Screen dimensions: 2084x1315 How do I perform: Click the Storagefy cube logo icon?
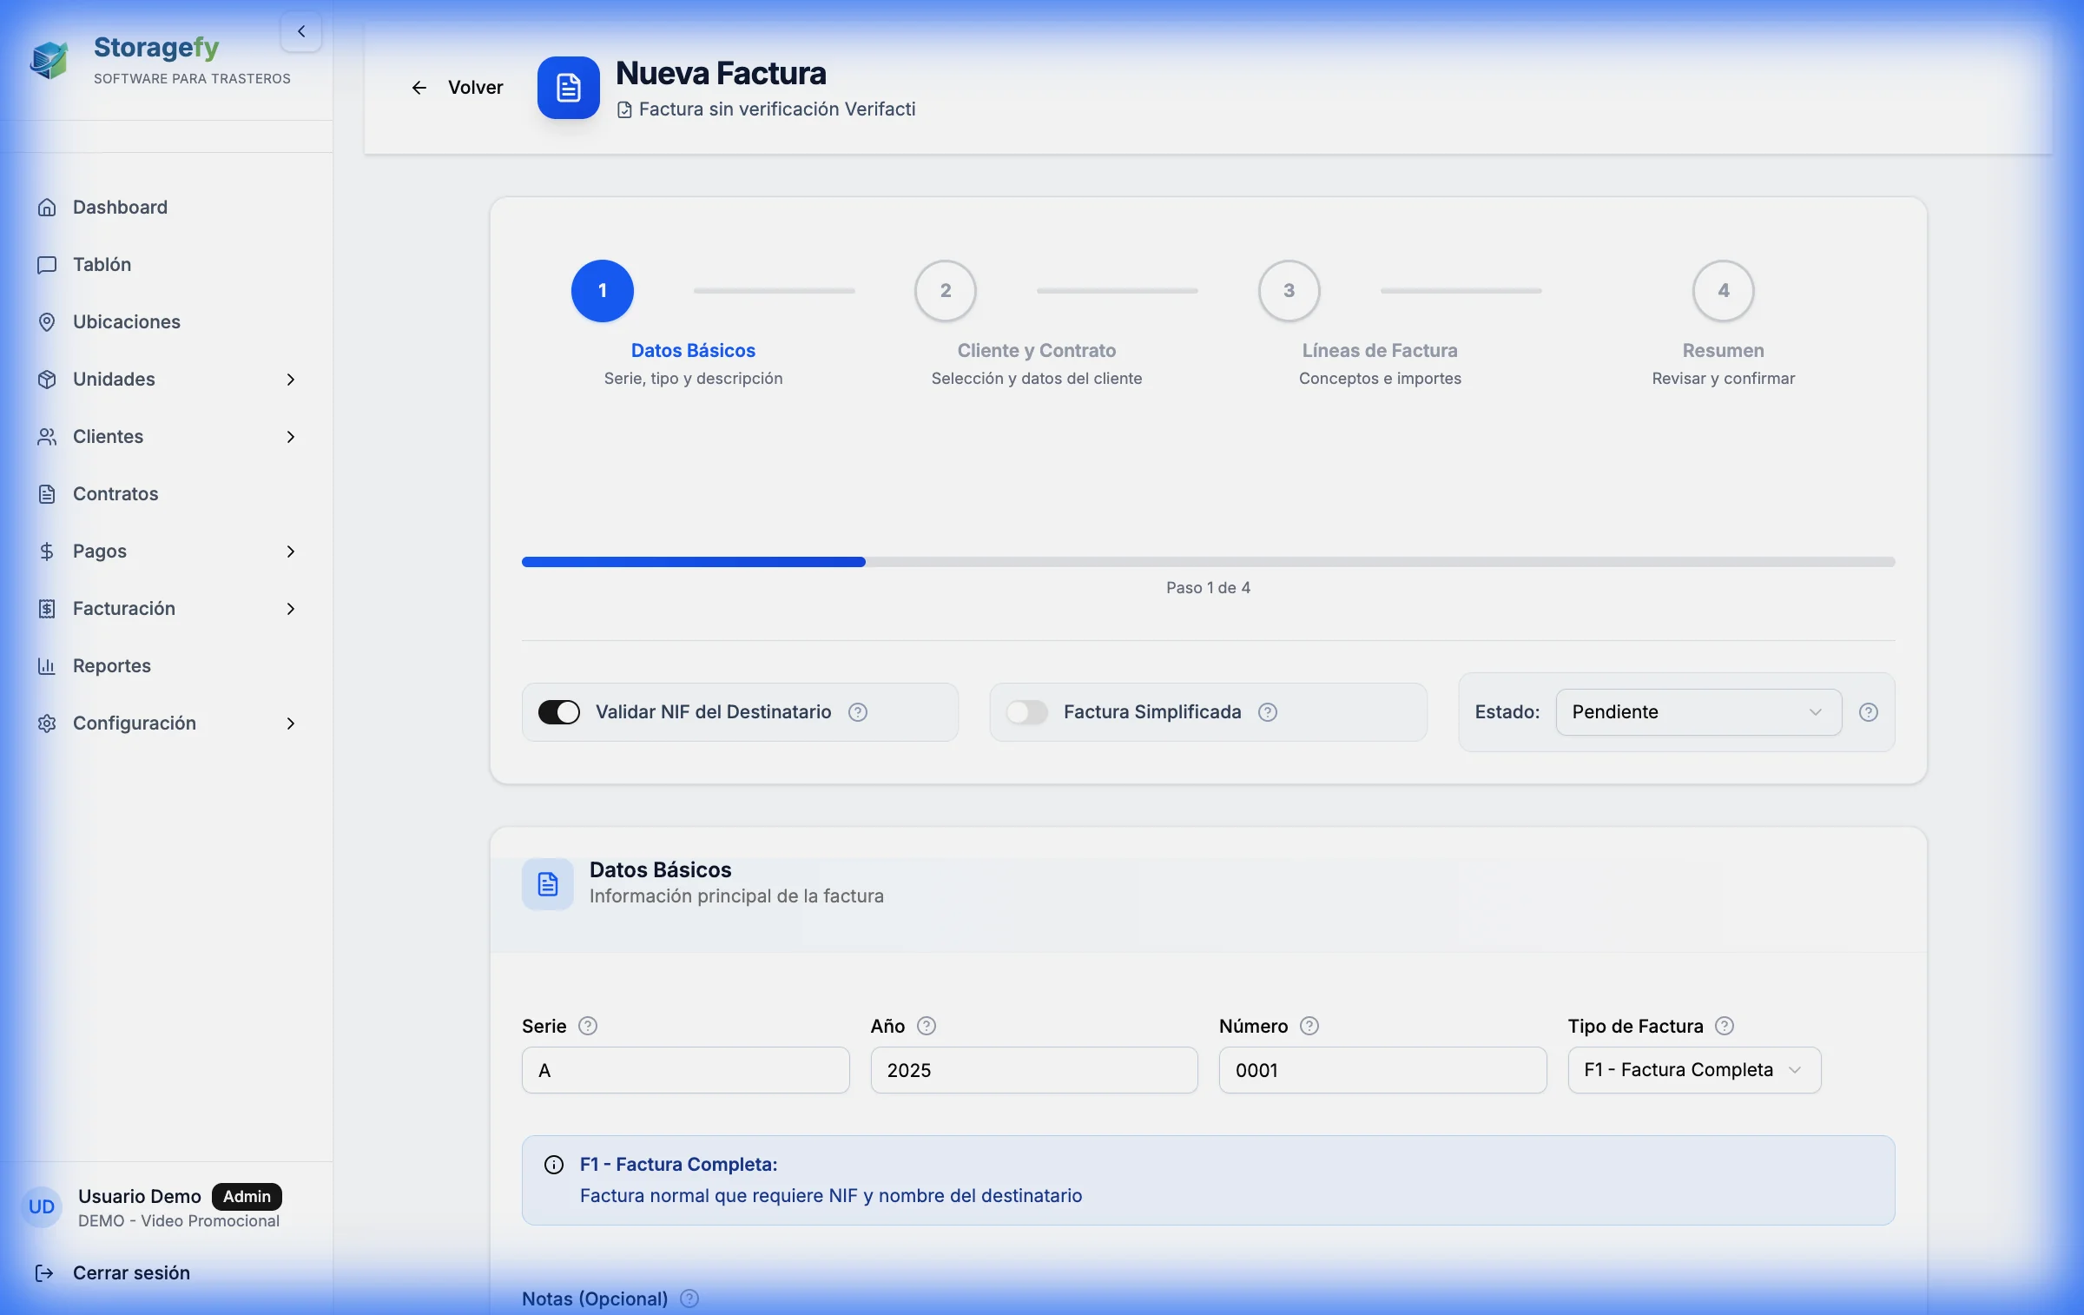49,60
